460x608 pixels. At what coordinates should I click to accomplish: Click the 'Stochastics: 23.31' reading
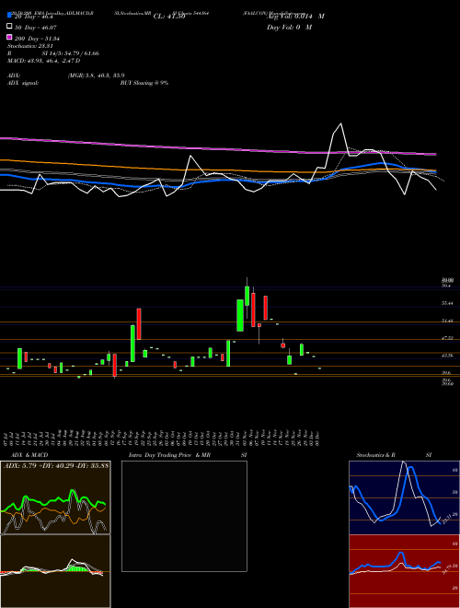point(29,46)
